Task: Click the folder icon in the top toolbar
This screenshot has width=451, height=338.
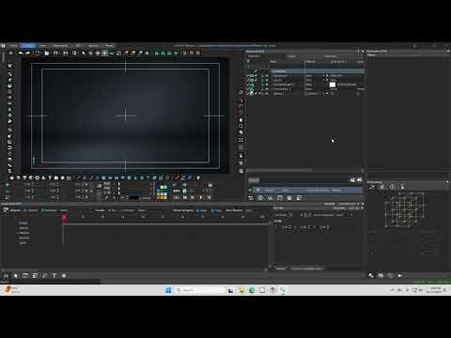Action: pos(47,54)
